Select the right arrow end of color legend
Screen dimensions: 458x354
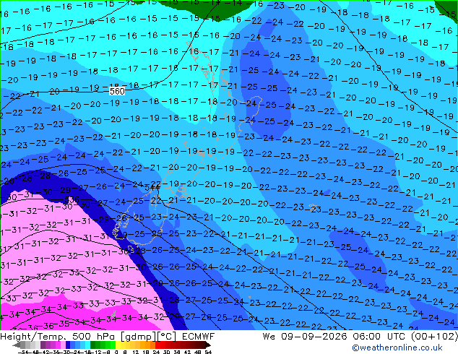click(x=208, y=345)
